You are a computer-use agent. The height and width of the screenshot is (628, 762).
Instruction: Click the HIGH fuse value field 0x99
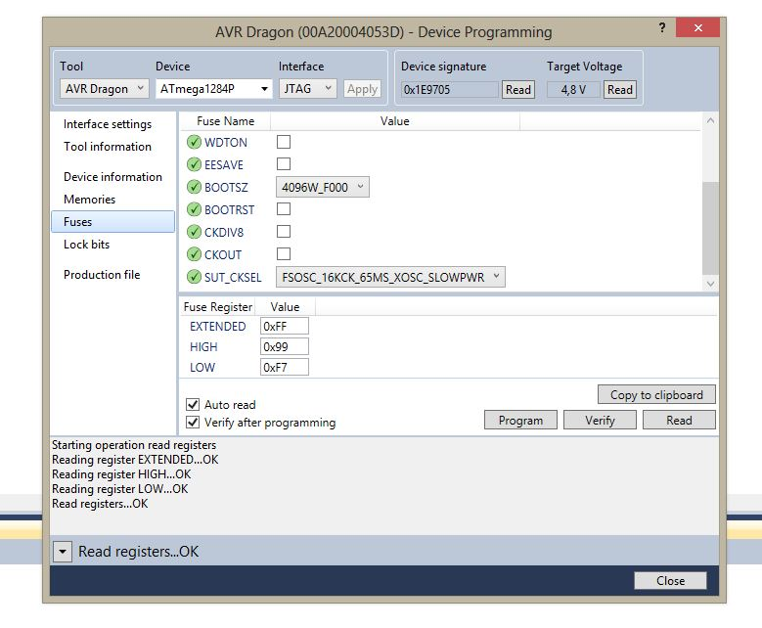(285, 346)
